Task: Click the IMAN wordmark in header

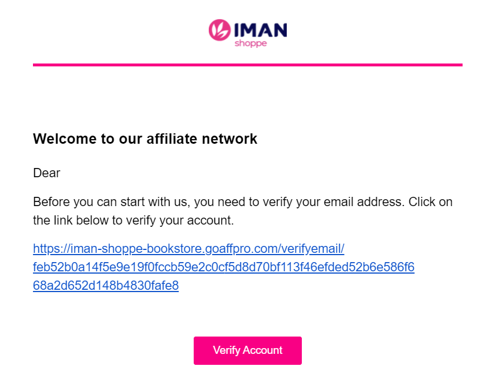Action: click(260, 30)
